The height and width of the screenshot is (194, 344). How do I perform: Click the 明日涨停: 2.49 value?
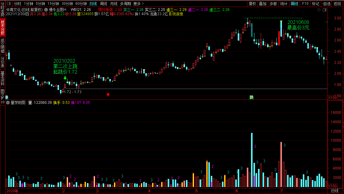tap(110, 10)
